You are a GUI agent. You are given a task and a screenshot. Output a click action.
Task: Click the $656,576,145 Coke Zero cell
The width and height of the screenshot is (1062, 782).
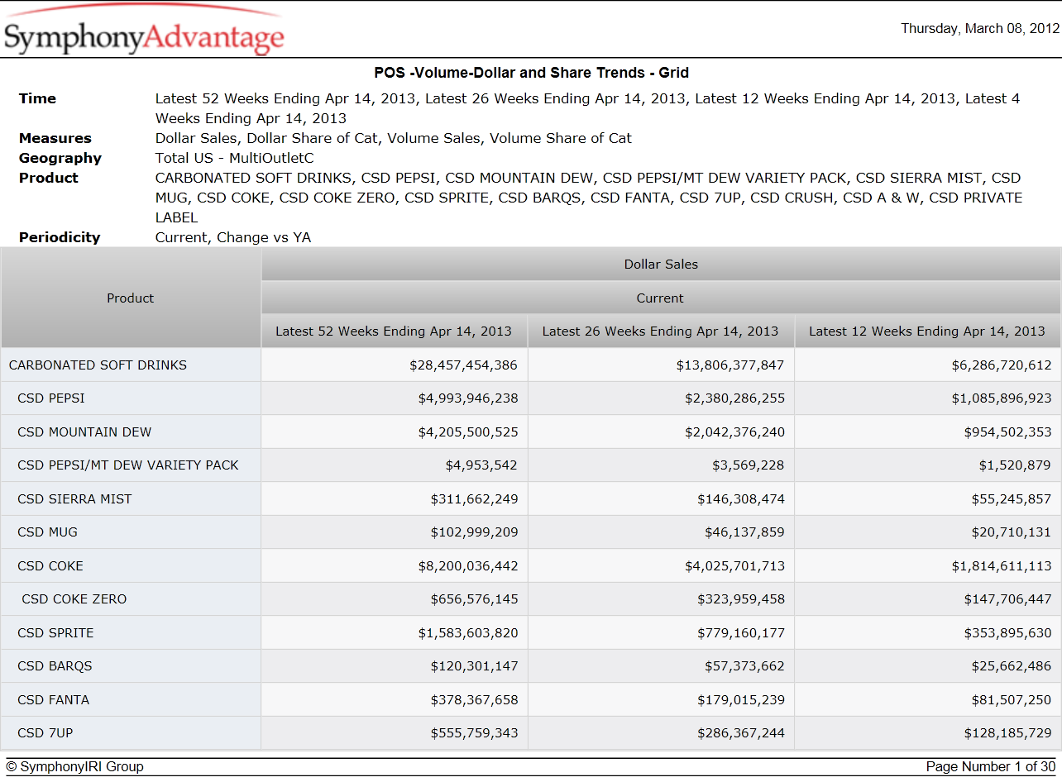pos(395,598)
